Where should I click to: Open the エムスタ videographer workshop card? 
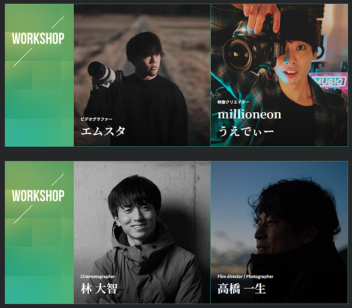coord(142,75)
